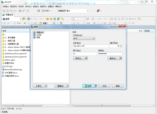The height and width of the screenshot is (114, 157).
Task: Click the Close (关闭) button in the login dialog
Action: pos(104,86)
